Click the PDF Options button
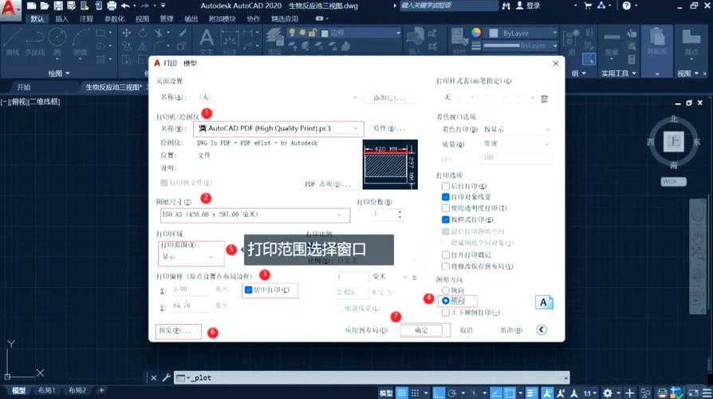Image resolution: width=713 pixels, height=399 pixels. point(328,184)
